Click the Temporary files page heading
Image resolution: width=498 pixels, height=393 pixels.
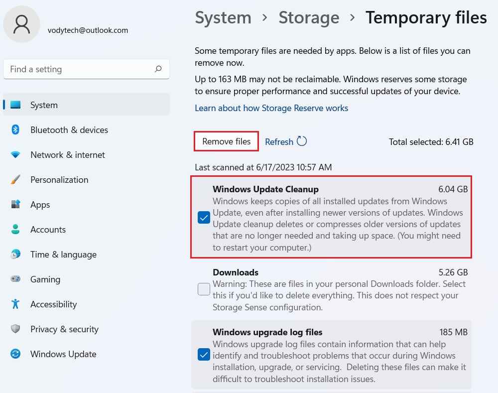pos(426,17)
